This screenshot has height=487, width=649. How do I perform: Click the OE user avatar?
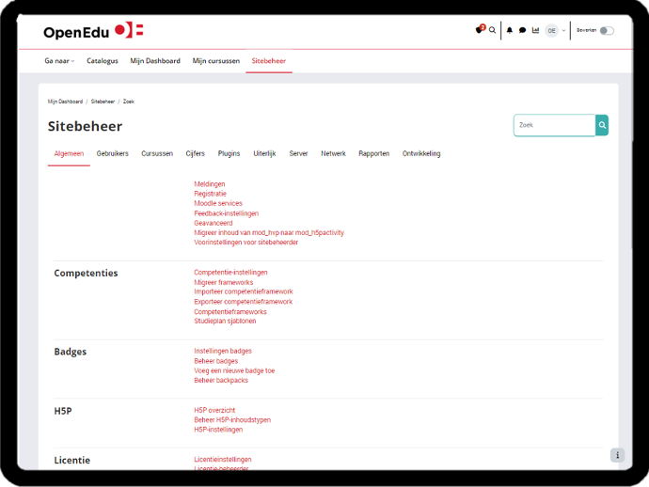click(551, 30)
